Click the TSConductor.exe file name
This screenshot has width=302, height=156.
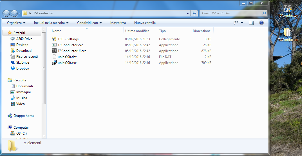coord(70,45)
